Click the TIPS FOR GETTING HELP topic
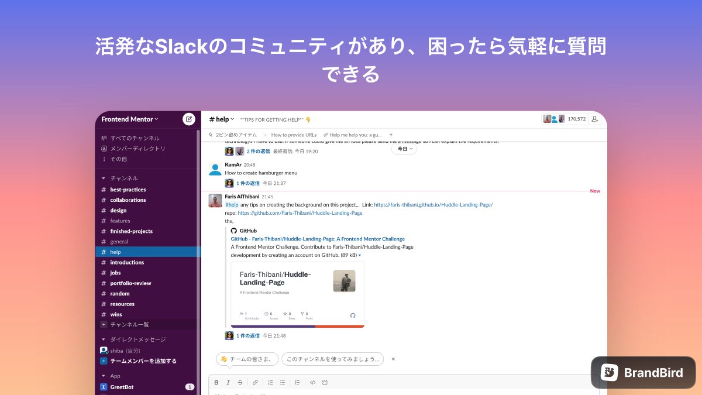The height and width of the screenshot is (395, 702). click(276, 119)
